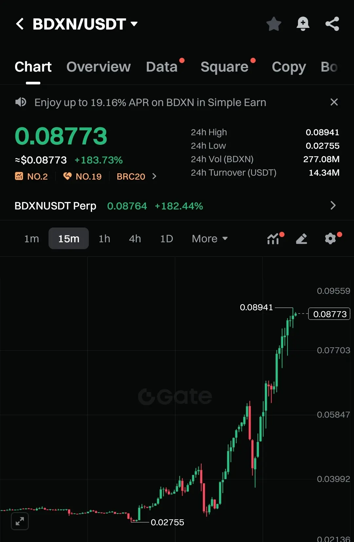Image resolution: width=354 pixels, height=542 pixels.
Task: Dismiss the Simple Earn banner
Action: point(334,102)
